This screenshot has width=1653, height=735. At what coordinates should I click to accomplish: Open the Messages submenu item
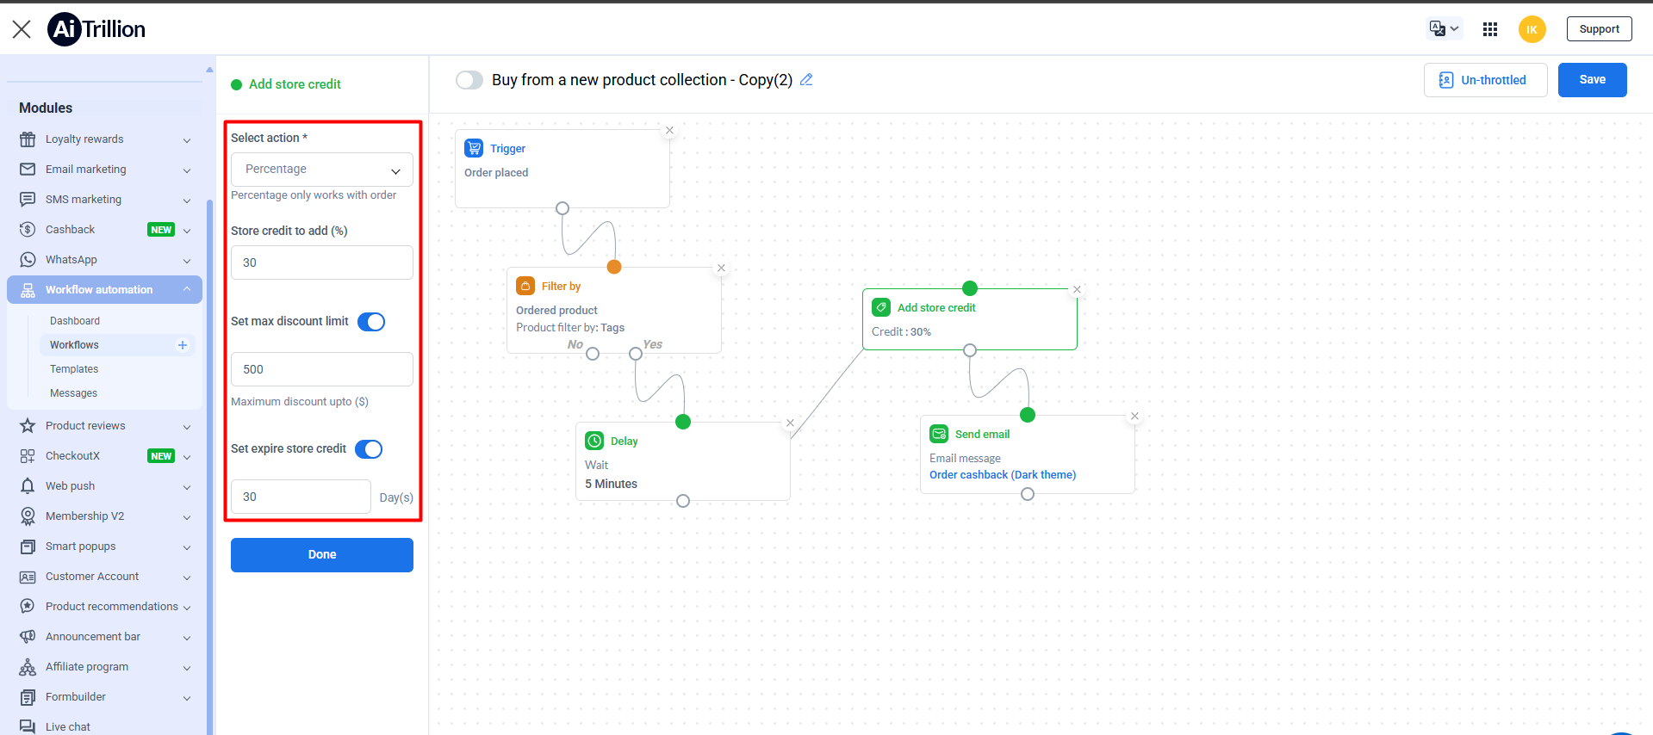73,393
